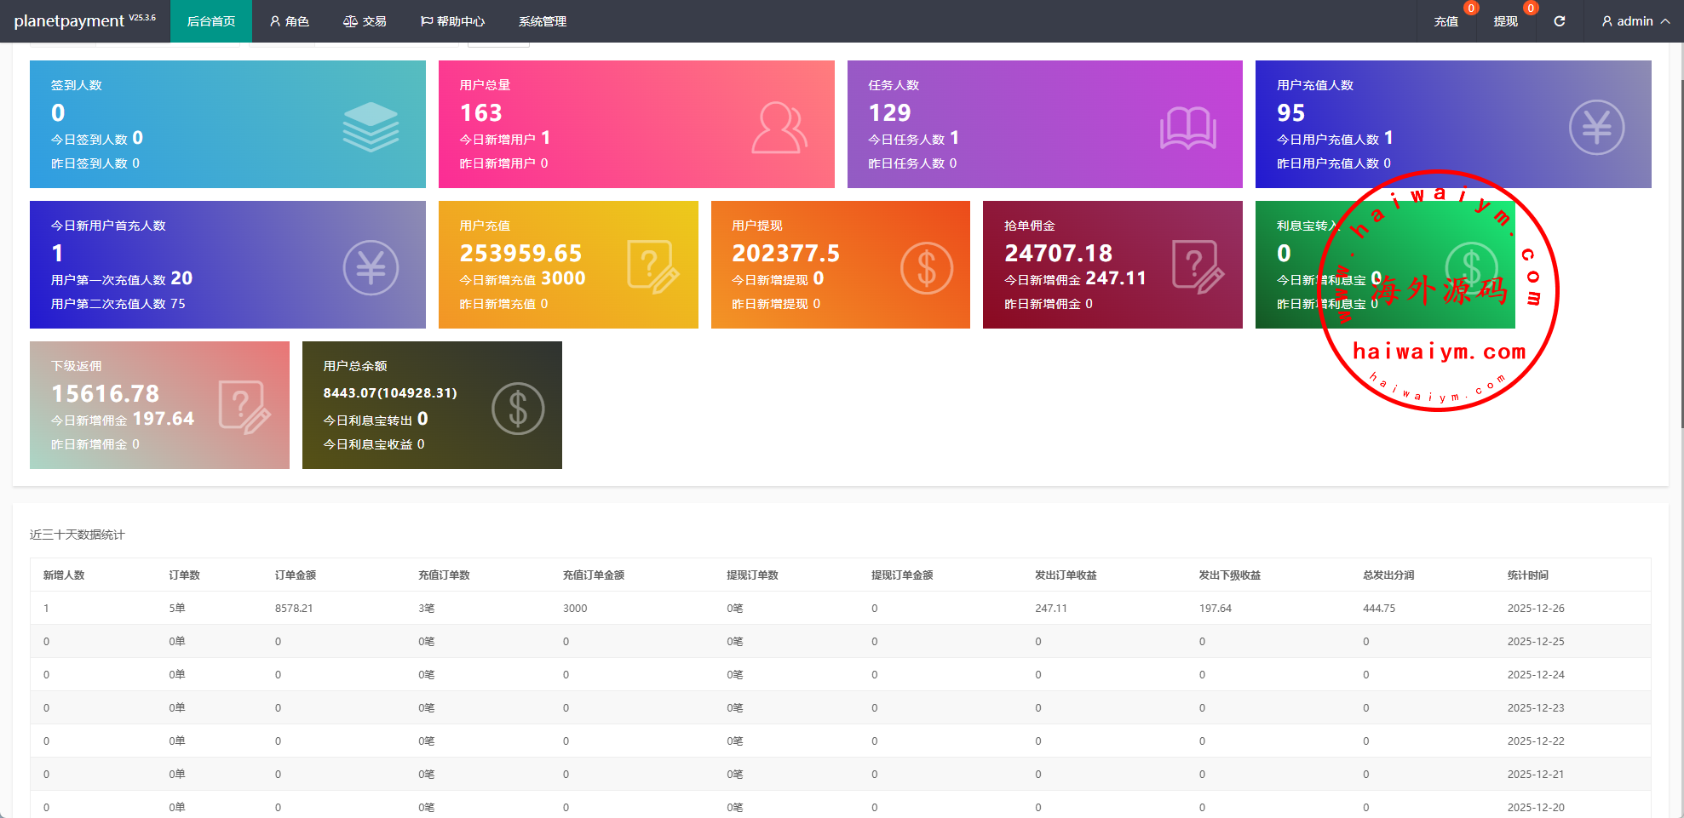Click the refresh icon in top bar
This screenshot has height=818, width=1684.
pyautogui.click(x=1559, y=21)
